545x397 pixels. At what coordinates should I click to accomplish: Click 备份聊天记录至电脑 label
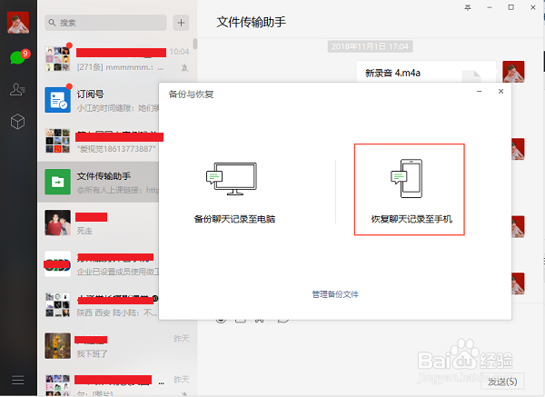tap(234, 219)
